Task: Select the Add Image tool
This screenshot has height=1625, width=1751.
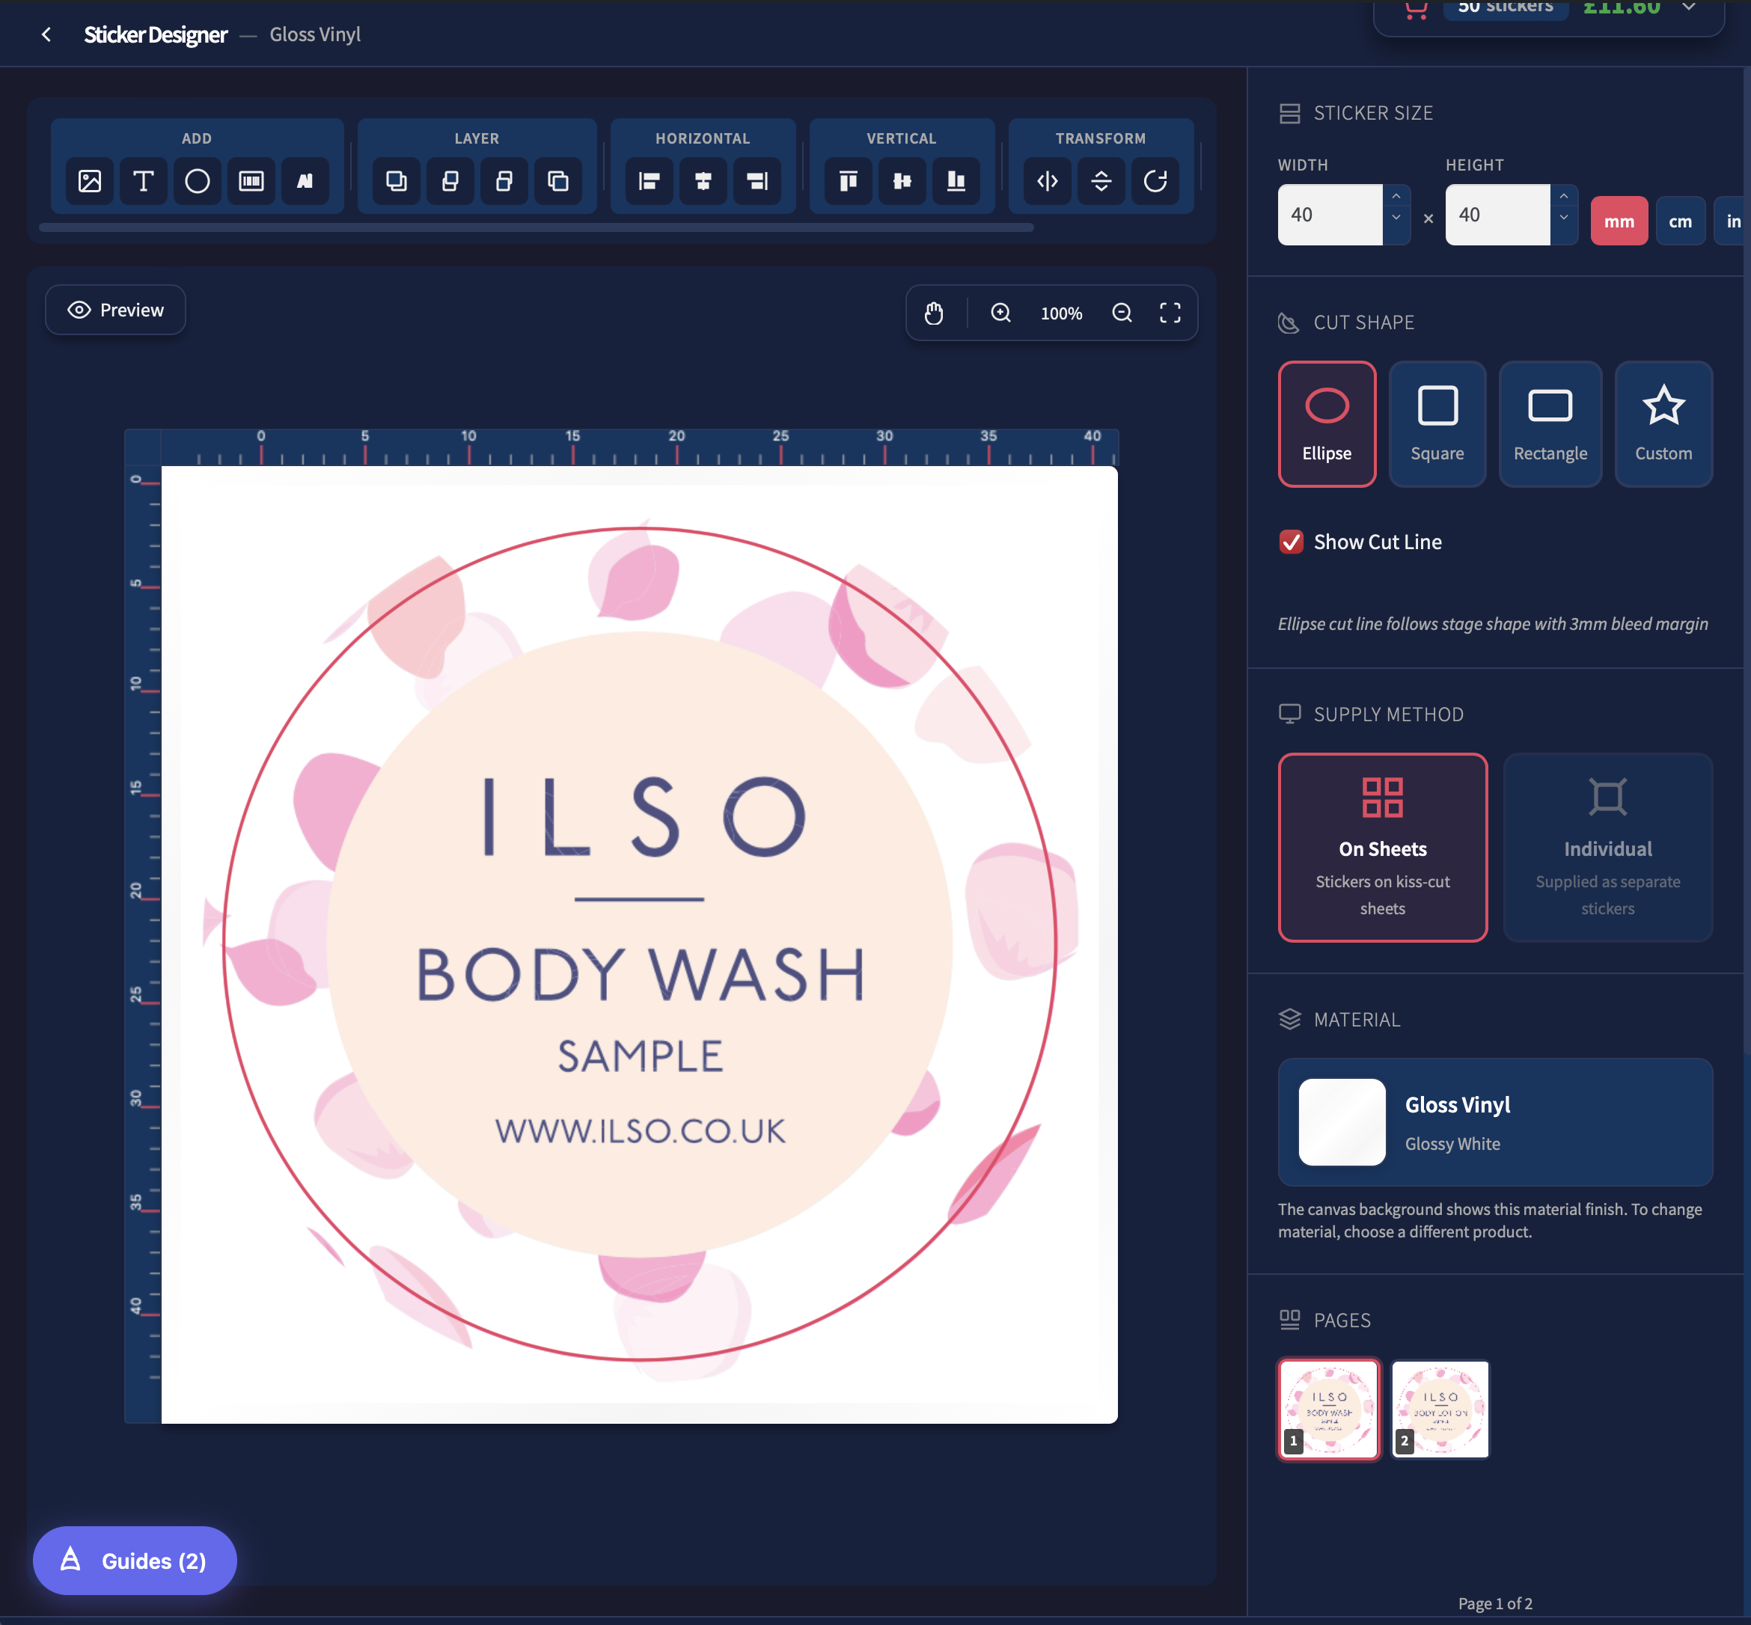Action: click(89, 181)
